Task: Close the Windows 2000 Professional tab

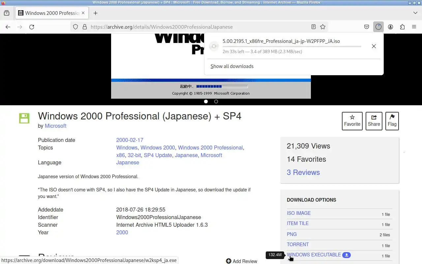Action: pyautogui.click(x=83, y=13)
